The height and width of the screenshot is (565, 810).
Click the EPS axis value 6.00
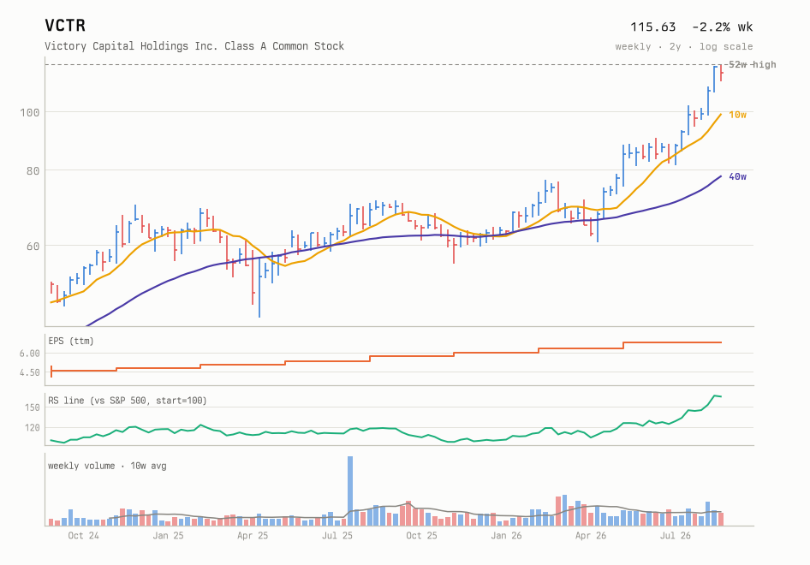29,354
